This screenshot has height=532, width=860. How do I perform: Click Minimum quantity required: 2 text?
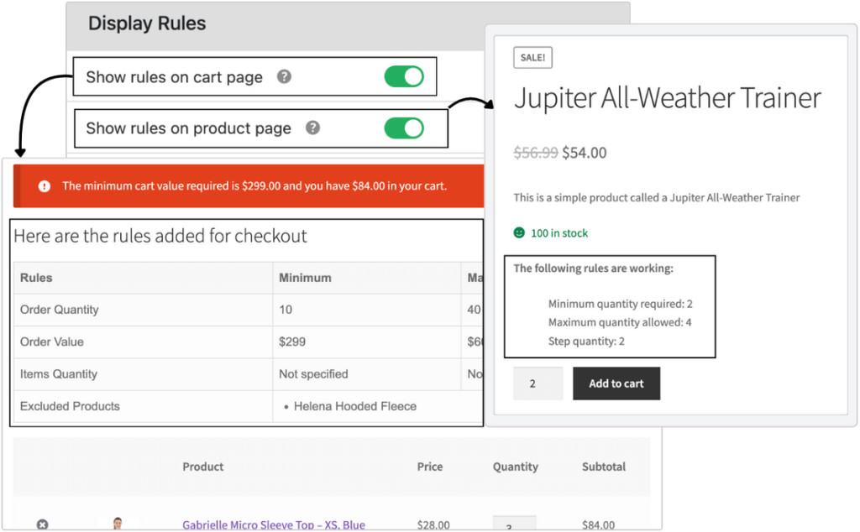tap(621, 304)
